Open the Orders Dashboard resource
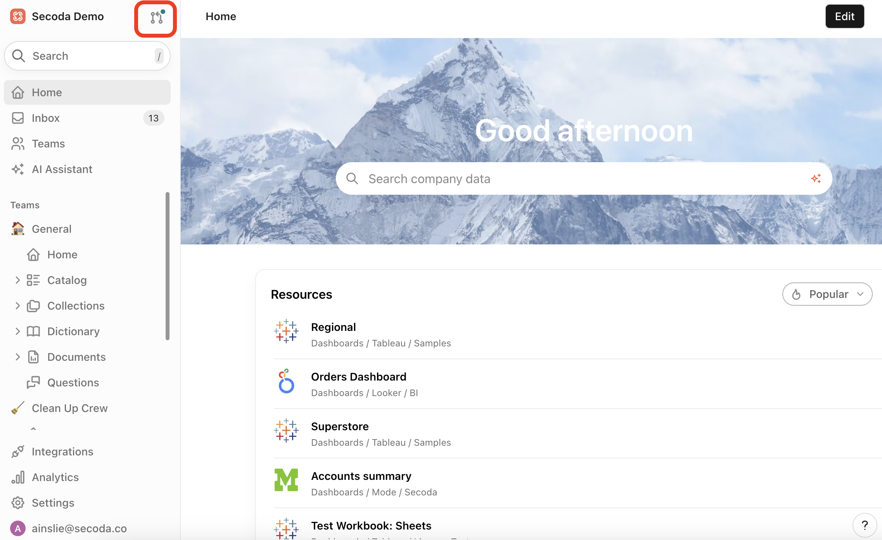882x540 pixels. (x=358, y=377)
